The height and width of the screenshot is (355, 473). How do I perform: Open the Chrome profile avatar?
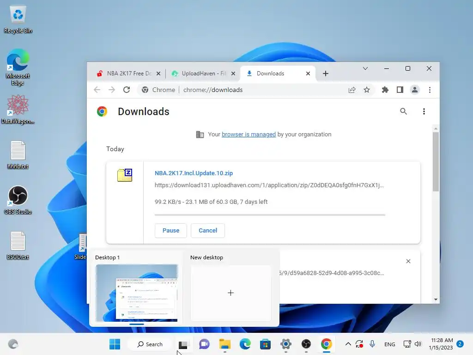(x=415, y=90)
